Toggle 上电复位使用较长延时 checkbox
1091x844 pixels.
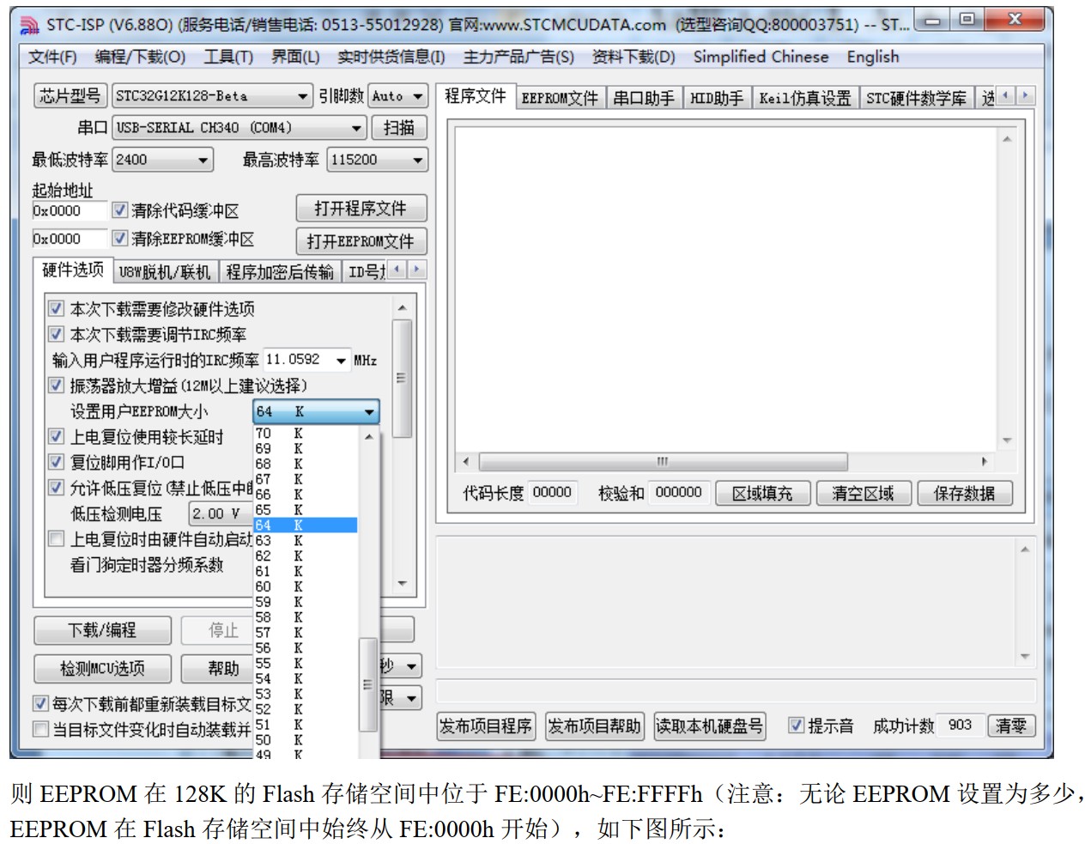click(x=57, y=436)
